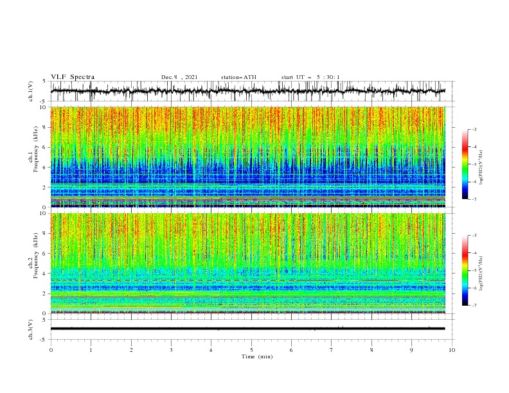This screenshot has height=393, width=509.
Task: Click time axis tick label "8"
Action: click(371, 350)
